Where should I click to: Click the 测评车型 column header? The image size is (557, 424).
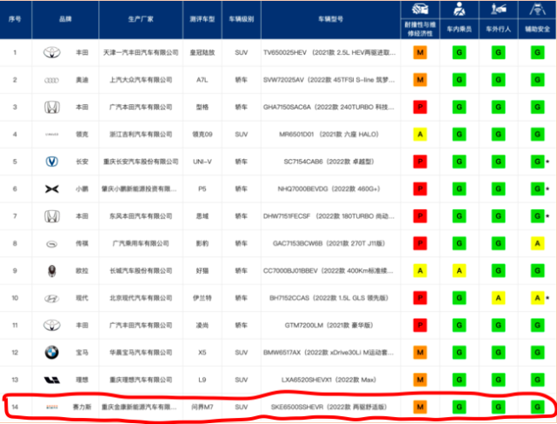point(202,19)
